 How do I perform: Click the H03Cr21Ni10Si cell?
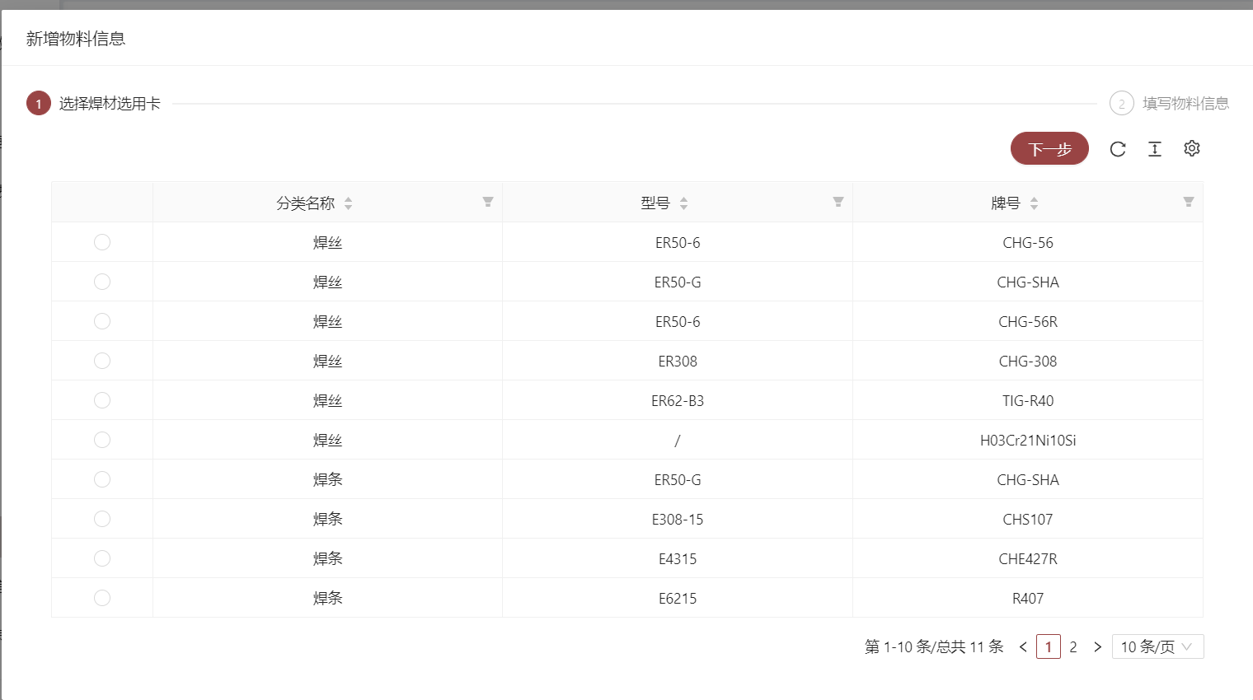tap(1028, 441)
